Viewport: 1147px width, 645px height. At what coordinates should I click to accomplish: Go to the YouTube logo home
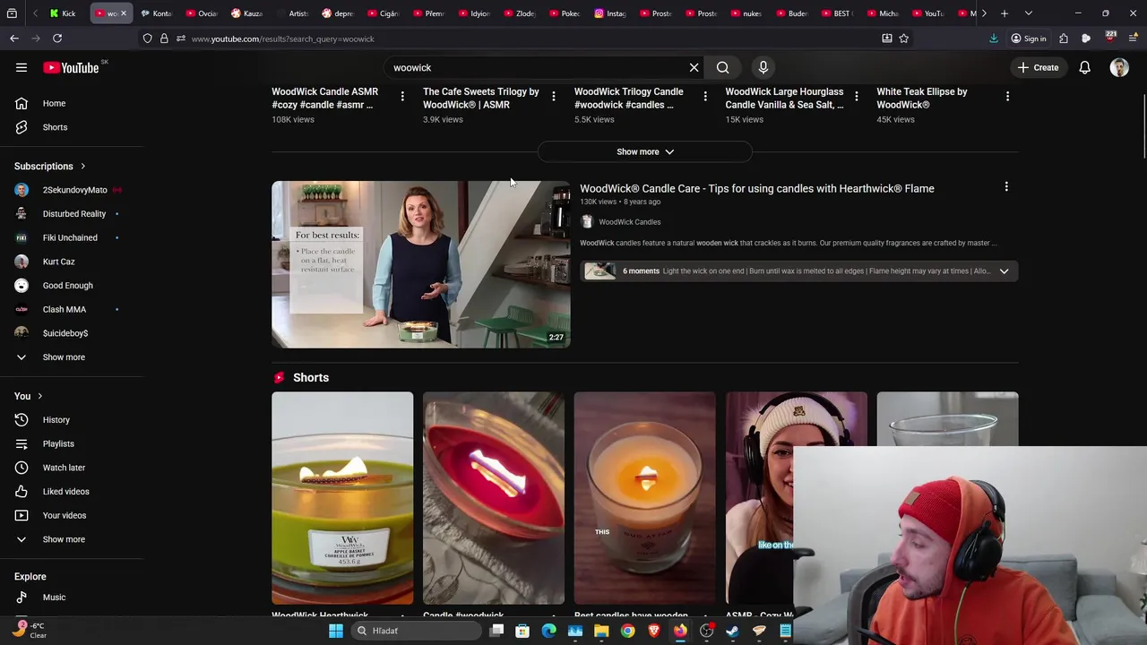click(x=71, y=67)
